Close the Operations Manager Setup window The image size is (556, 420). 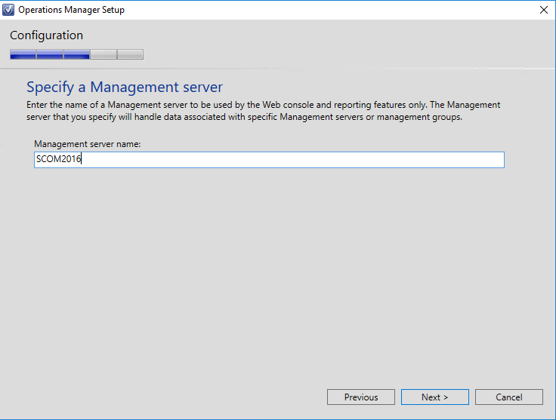(544, 10)
